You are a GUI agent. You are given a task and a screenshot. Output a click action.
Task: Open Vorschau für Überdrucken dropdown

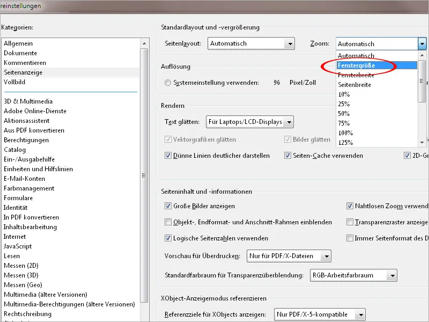point(289,256)
